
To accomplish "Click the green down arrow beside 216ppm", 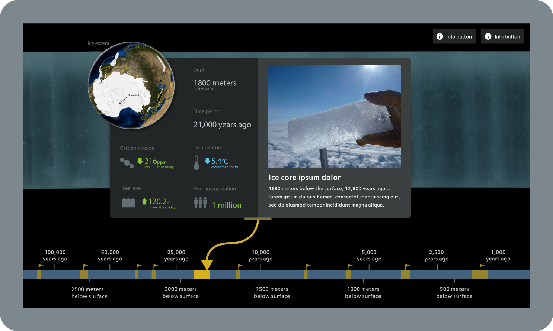I will 140,161.
